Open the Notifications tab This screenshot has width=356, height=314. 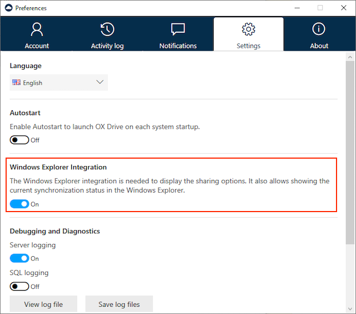click(178, 34)
